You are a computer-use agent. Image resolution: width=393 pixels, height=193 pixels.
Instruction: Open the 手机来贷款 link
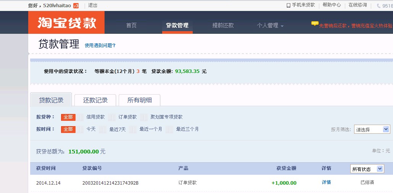[303, 5]
